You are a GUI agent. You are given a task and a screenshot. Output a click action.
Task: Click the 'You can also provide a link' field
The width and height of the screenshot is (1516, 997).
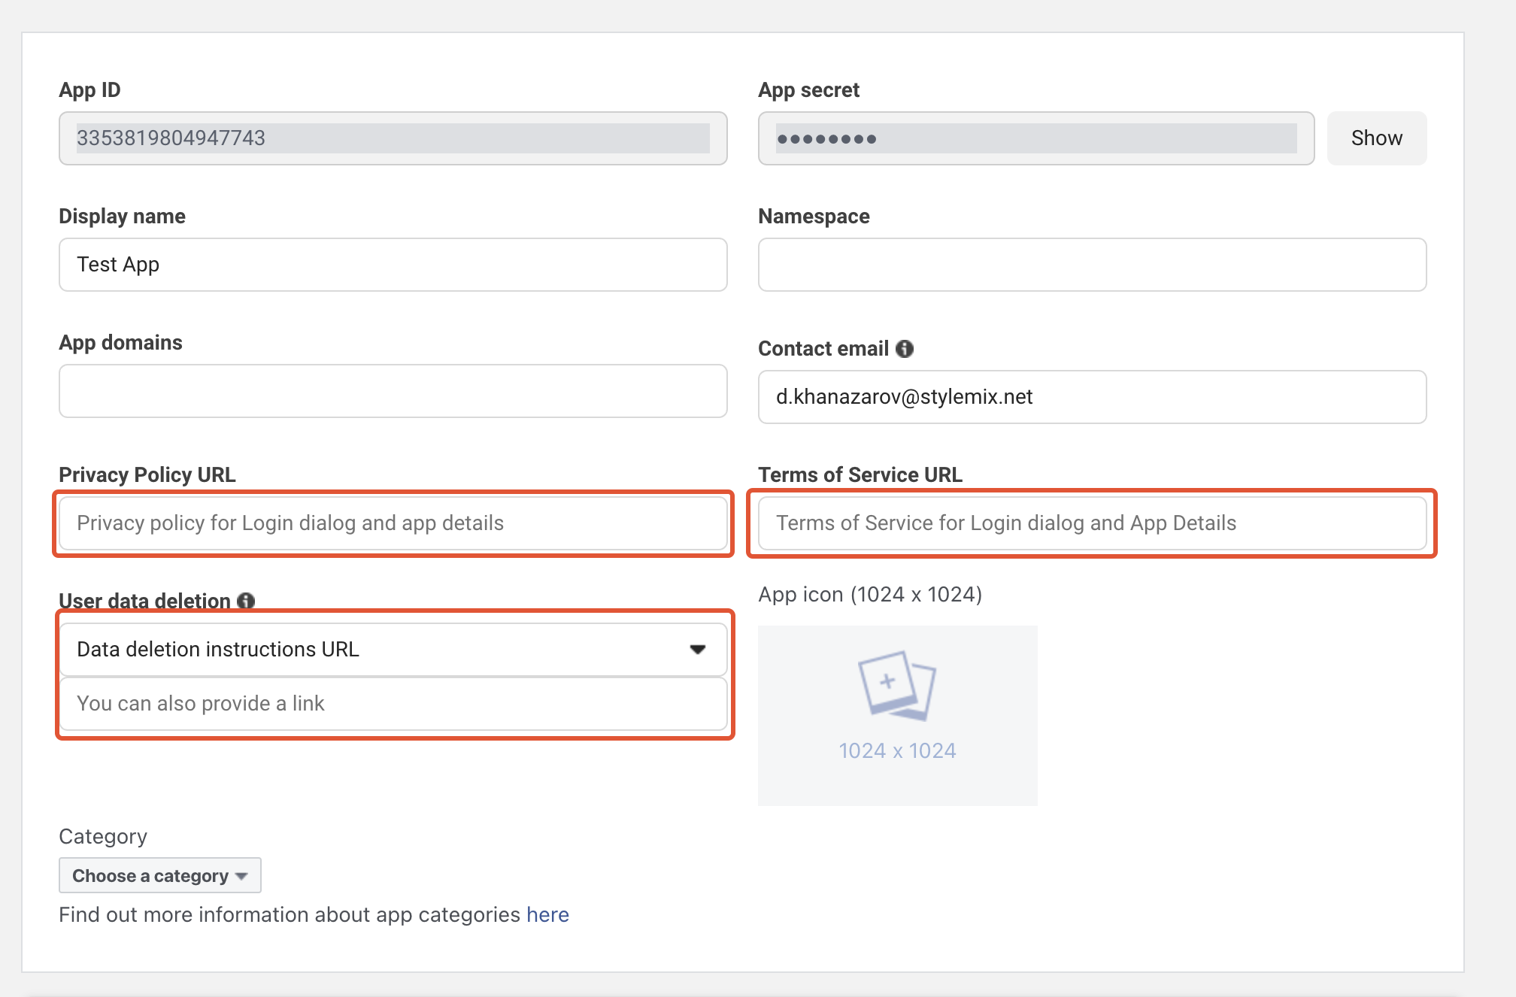(x=393, y=704)
